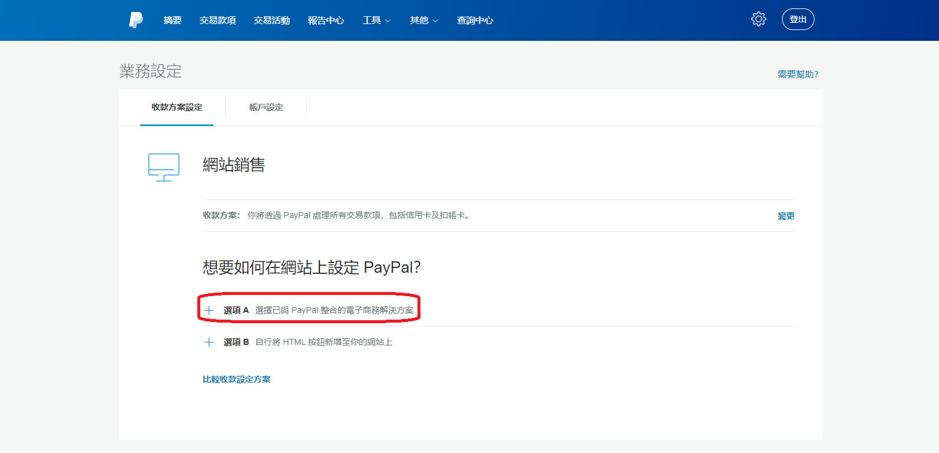Switch to the 帳戶設定 tab

pyautogui.click(x=266, y=108)
